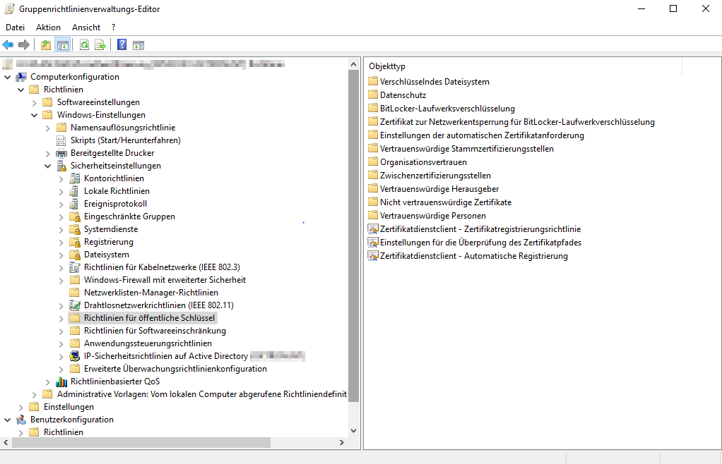Select IP-Sicherheitsrichtlinien auf Active Directory icon
Image resolution: width=722 pixels, height=464 pixels.
coord(75,356)
